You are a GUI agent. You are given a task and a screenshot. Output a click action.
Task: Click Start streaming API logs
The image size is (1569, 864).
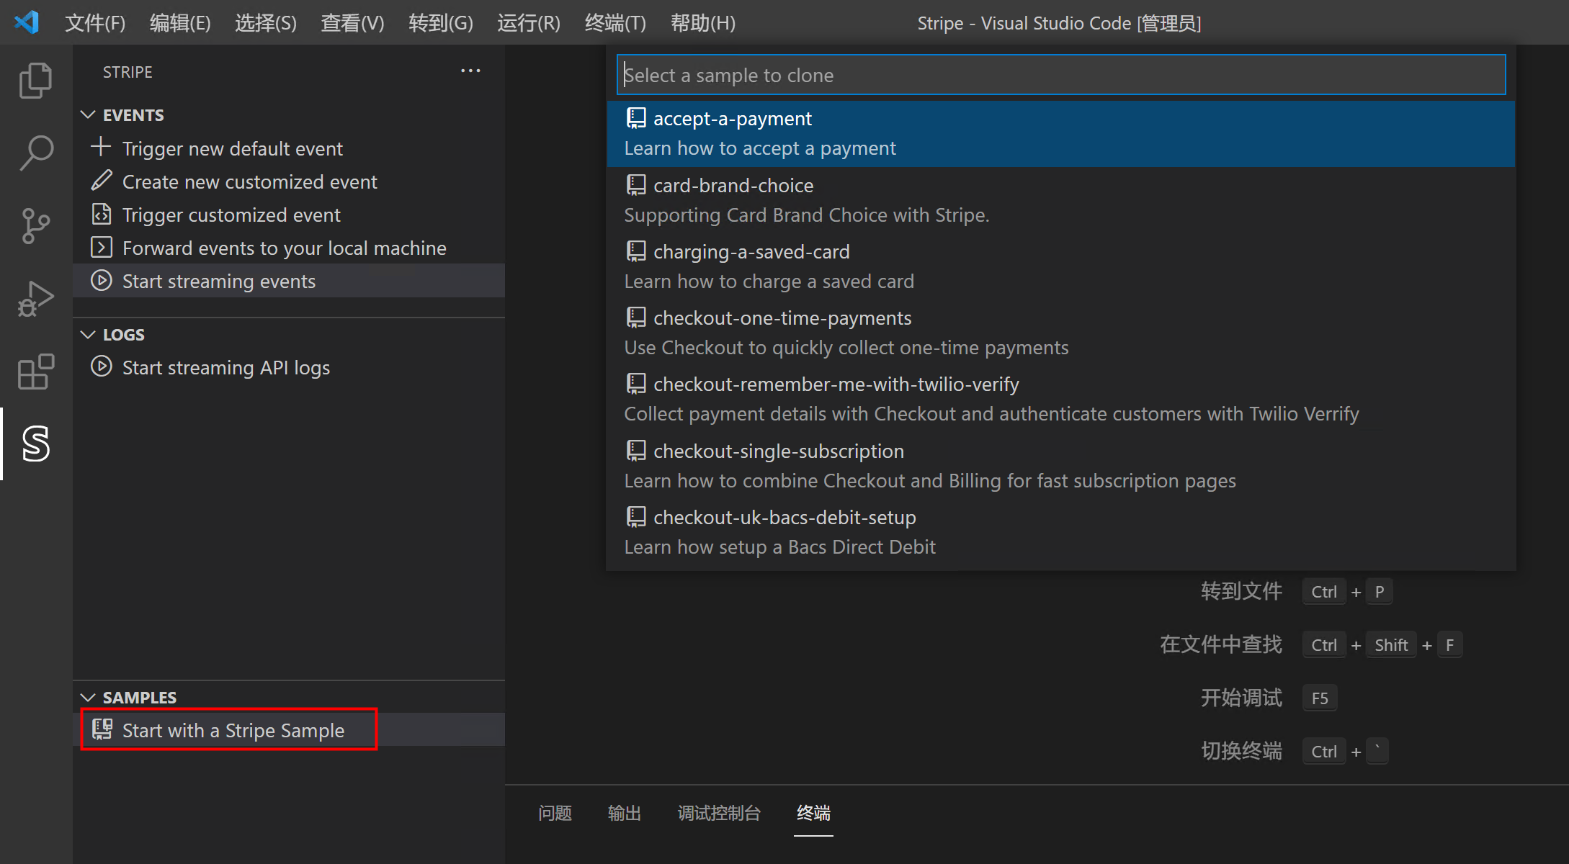tap(288, 367)
